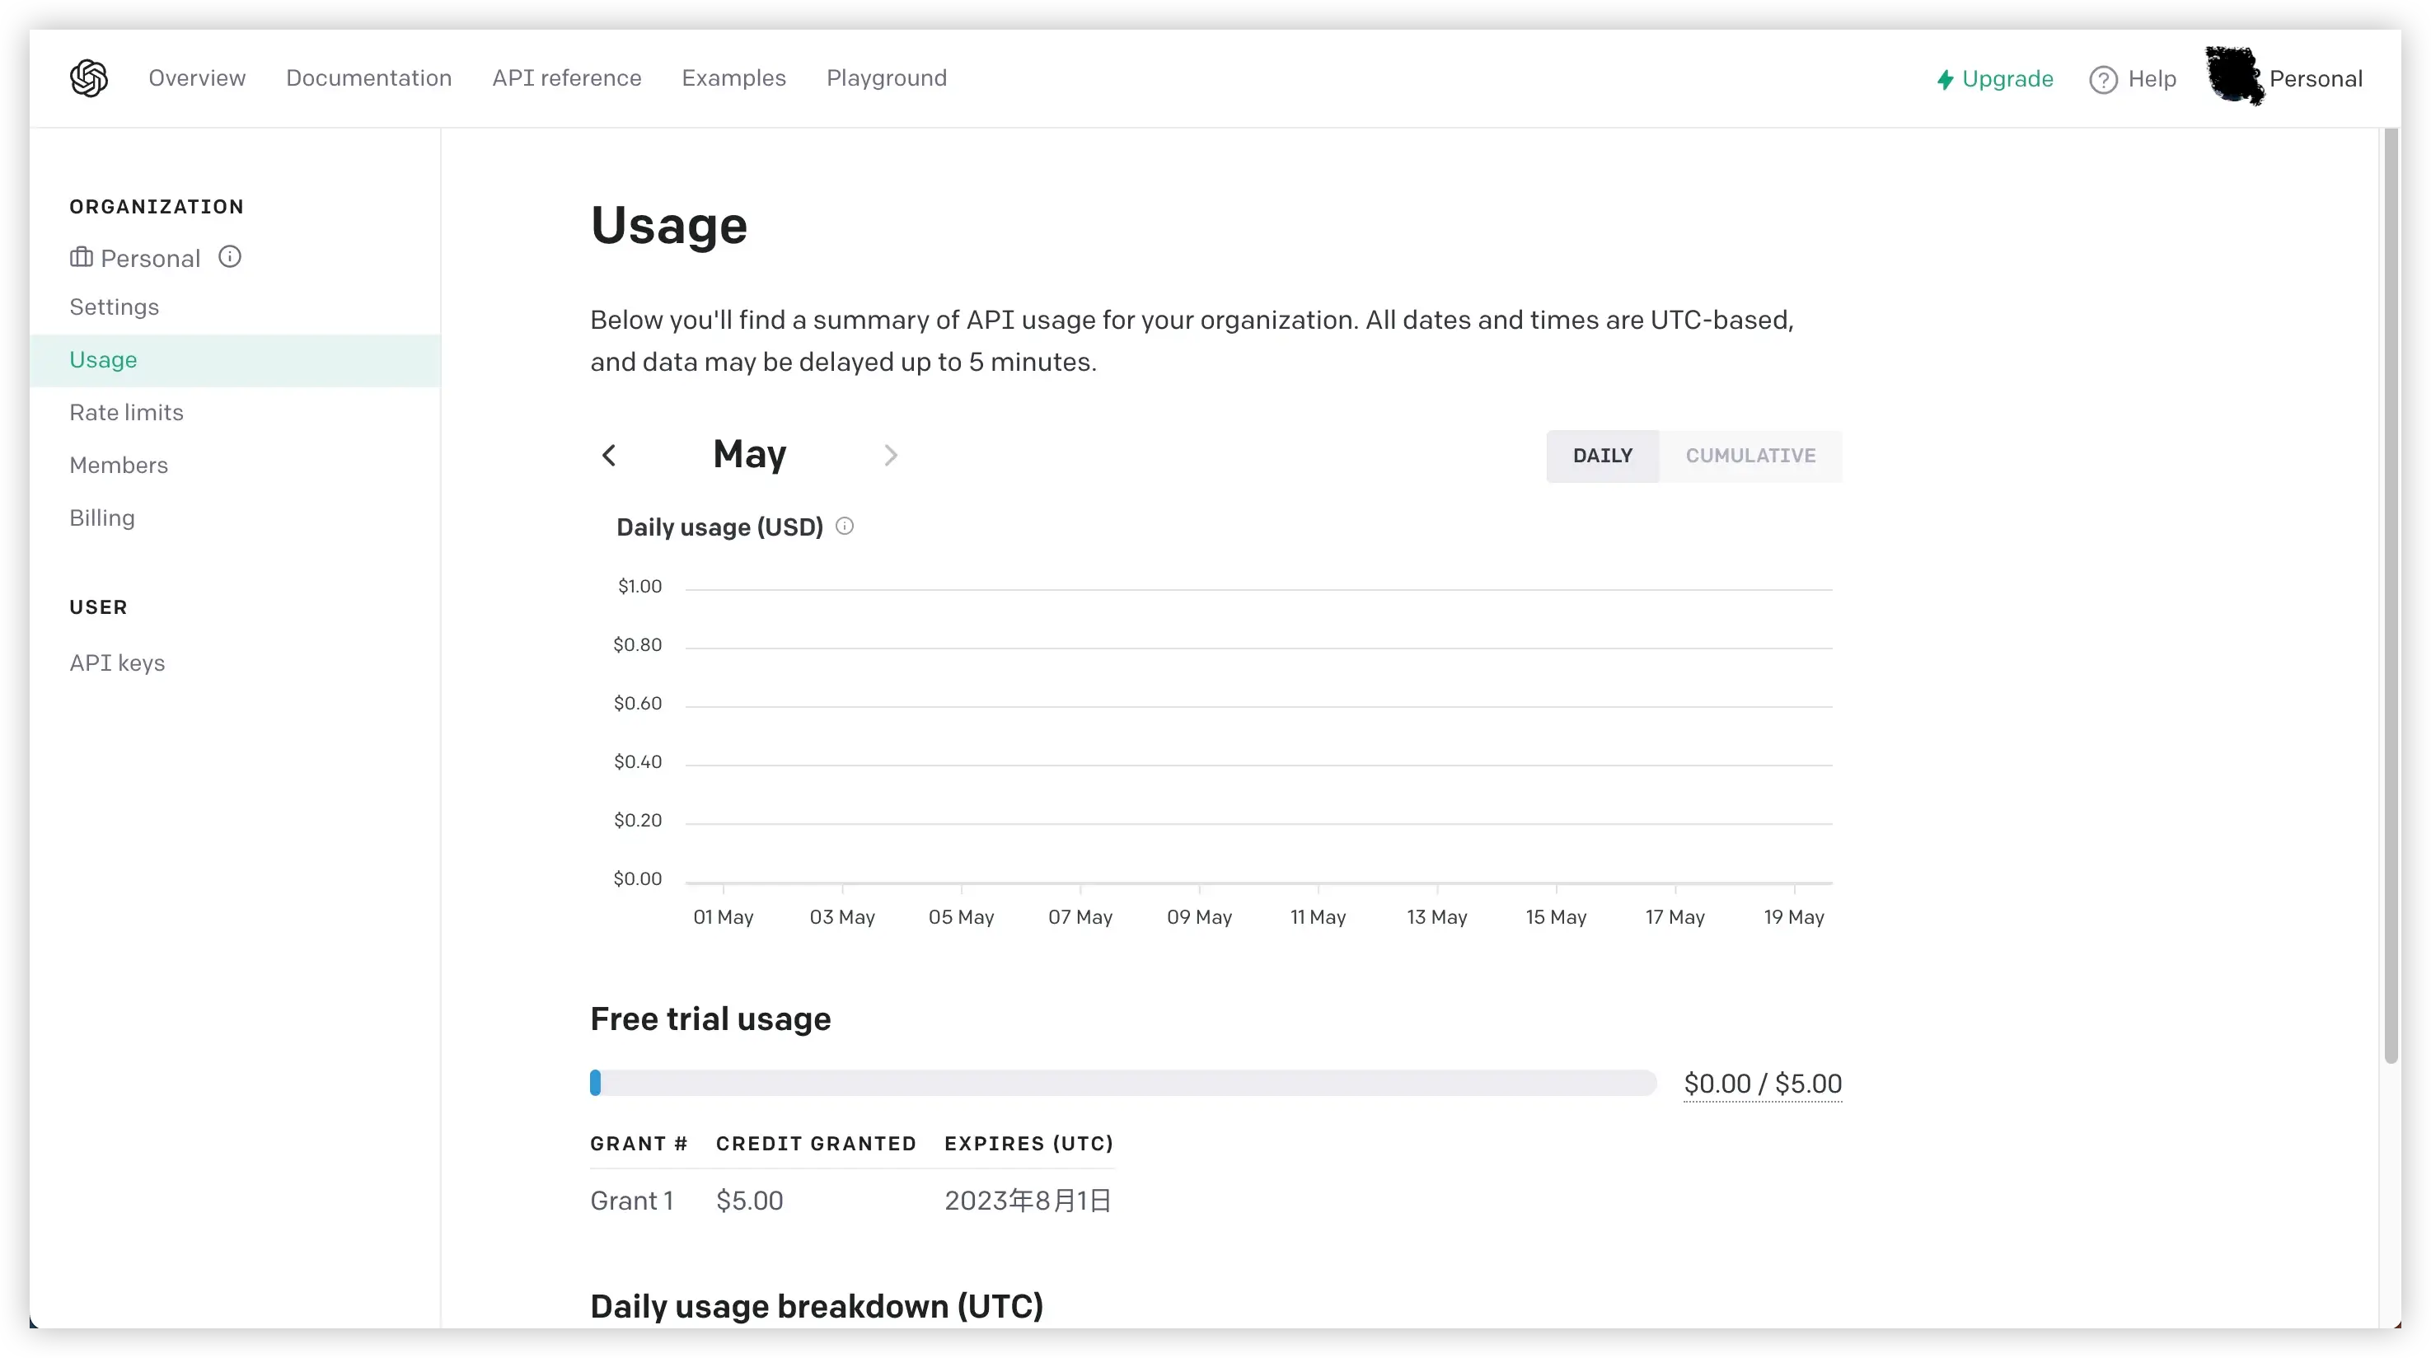This screenshot has height=1358, width=2431.
Task: Click the Upgrade lightning bolt icon
Action: click(1944, 79)
